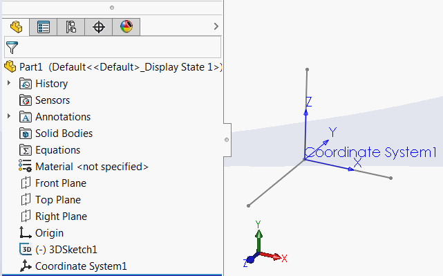Open the DisplayManager color ball tab
443x276 pixels.
tap(126, 27)
